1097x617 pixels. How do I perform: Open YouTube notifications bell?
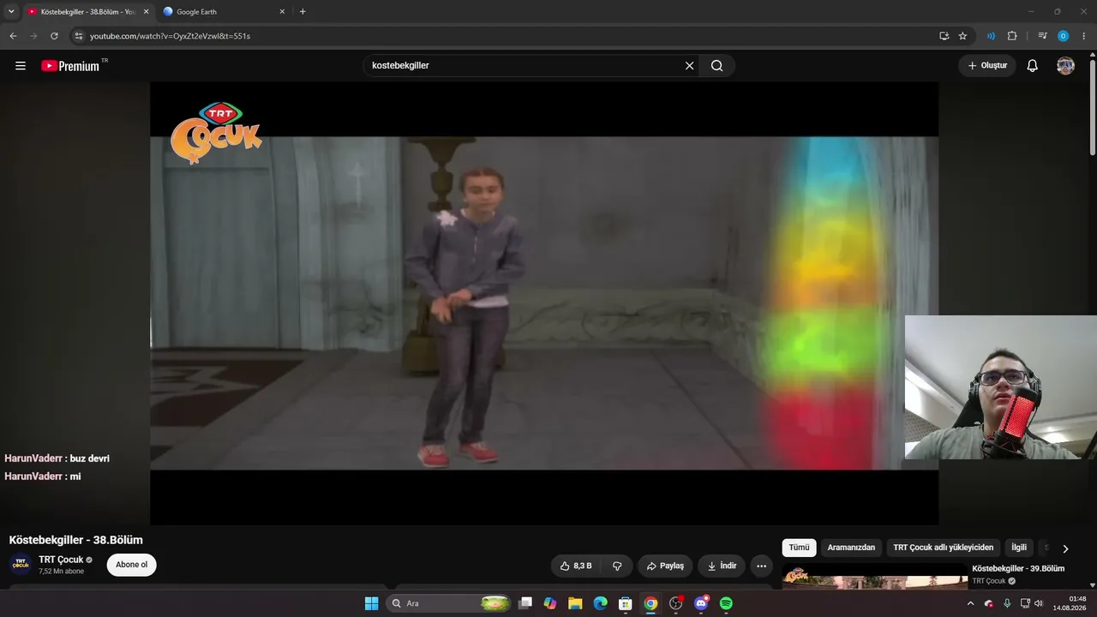[1033, 66]
